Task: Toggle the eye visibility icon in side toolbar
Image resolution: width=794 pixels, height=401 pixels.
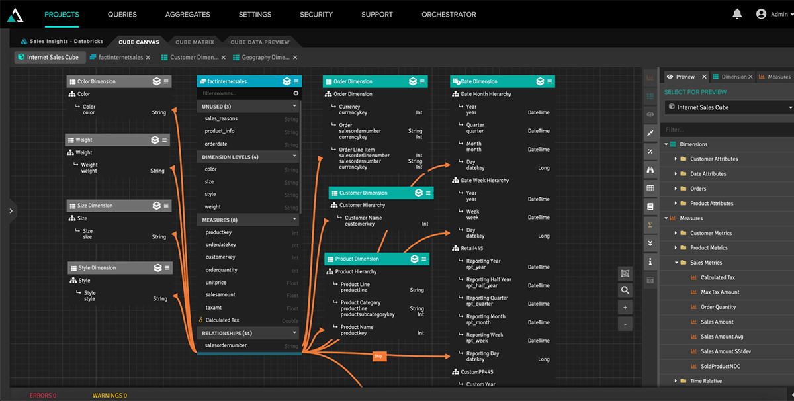Action: (x=650, y=114)
